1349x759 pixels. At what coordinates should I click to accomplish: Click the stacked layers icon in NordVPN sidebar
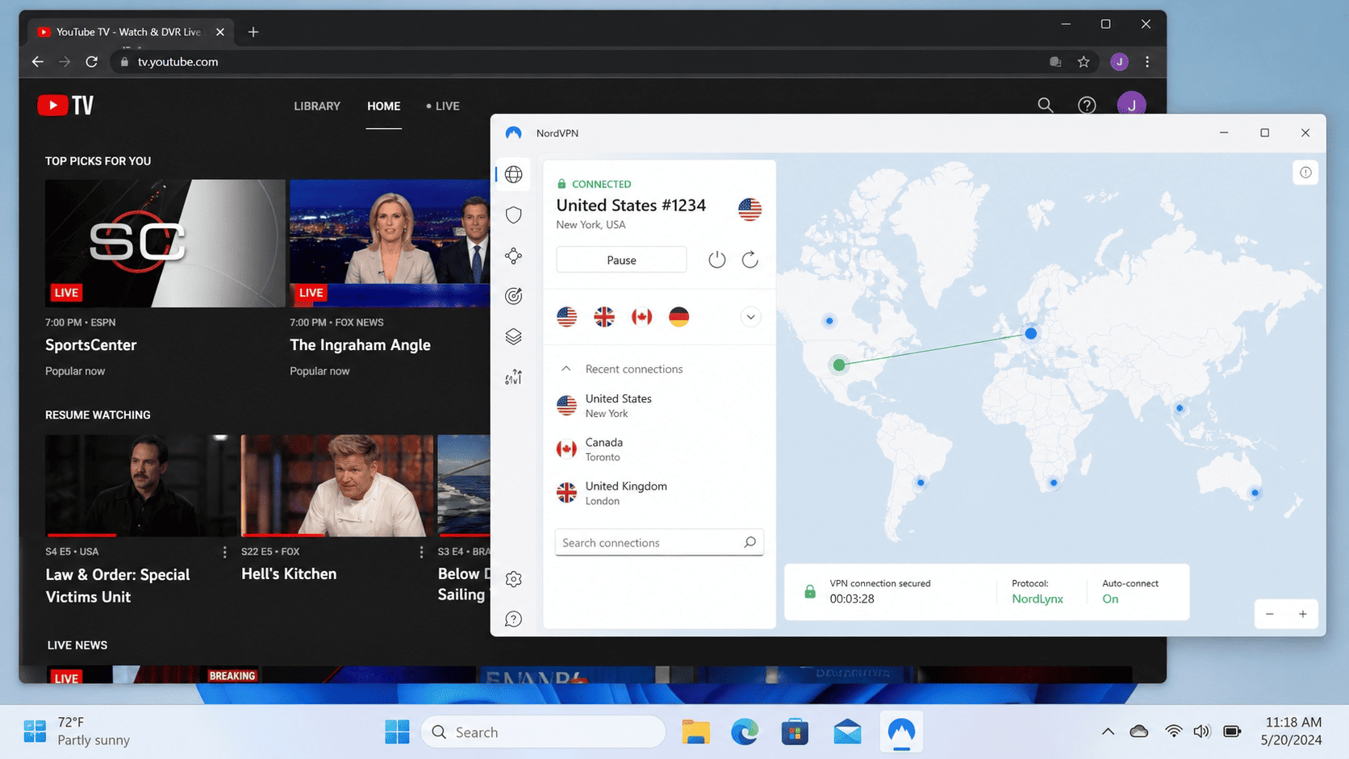[514, 336]
